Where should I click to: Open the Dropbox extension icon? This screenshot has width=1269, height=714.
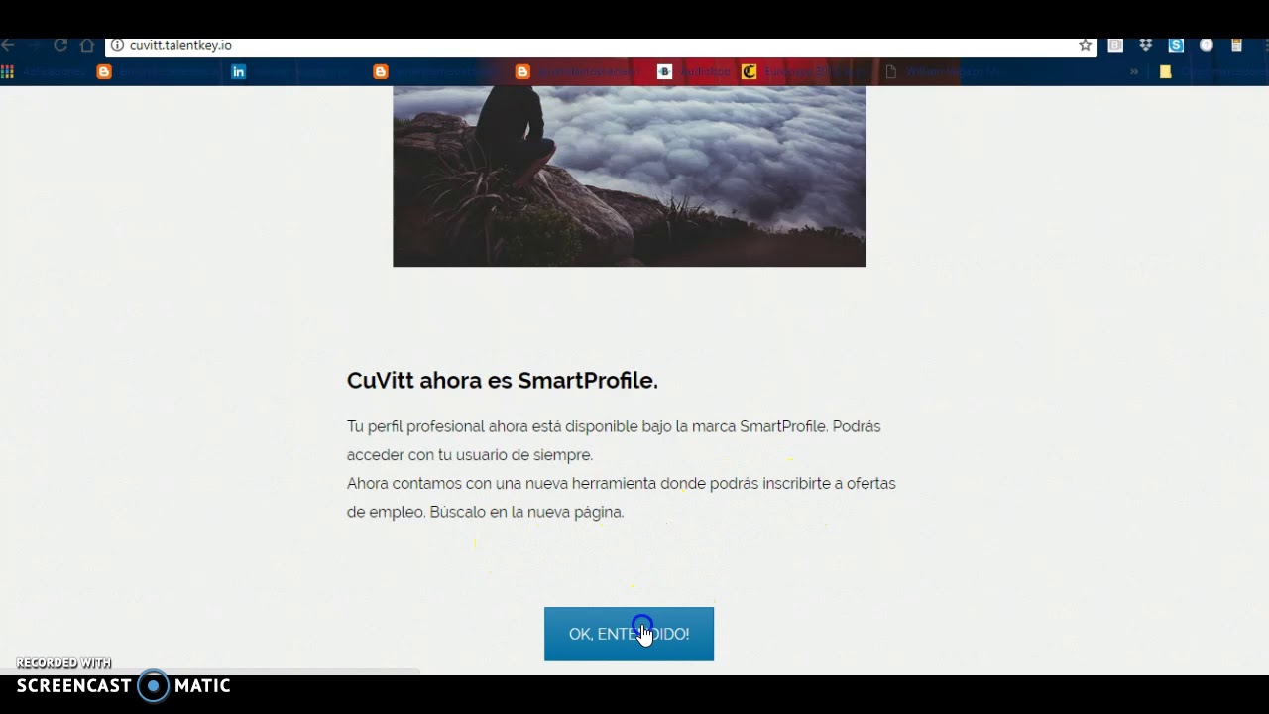[x=1145, y=45]
